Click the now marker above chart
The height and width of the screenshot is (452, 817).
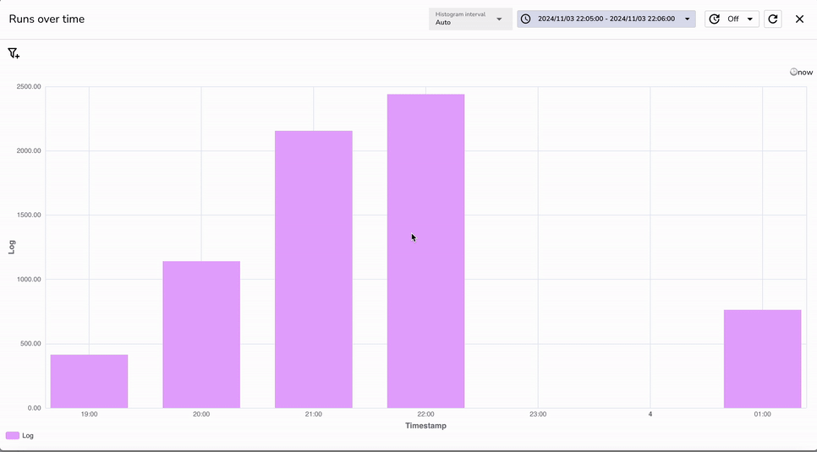[x=802, y=73]
